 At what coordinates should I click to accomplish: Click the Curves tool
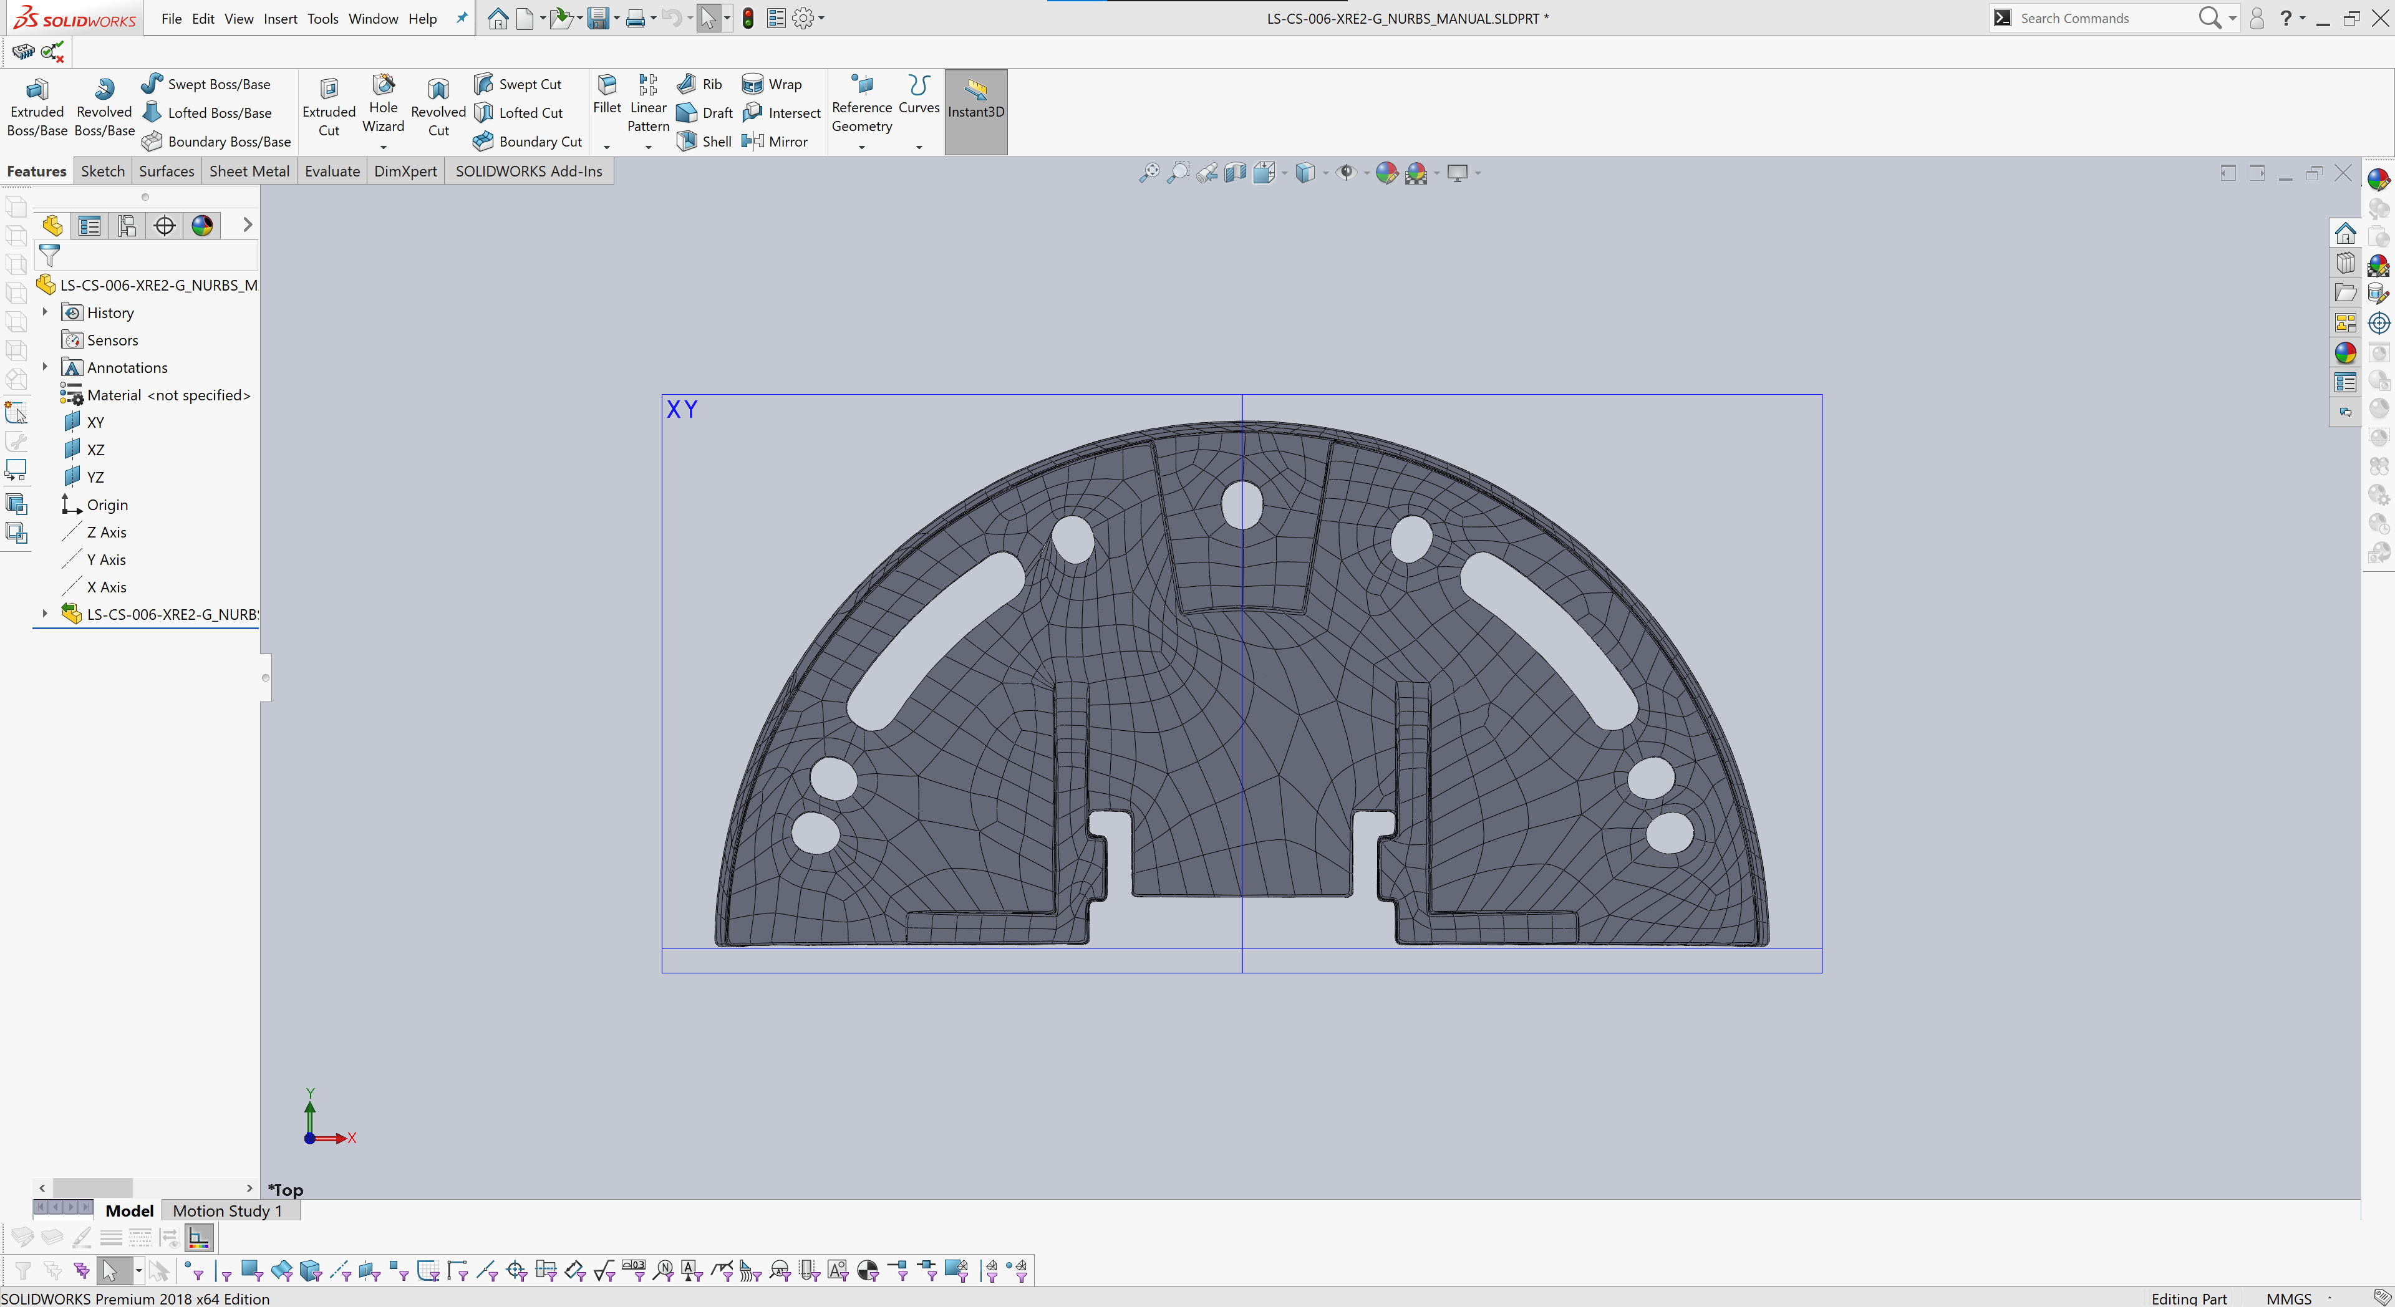coord(919,95)
